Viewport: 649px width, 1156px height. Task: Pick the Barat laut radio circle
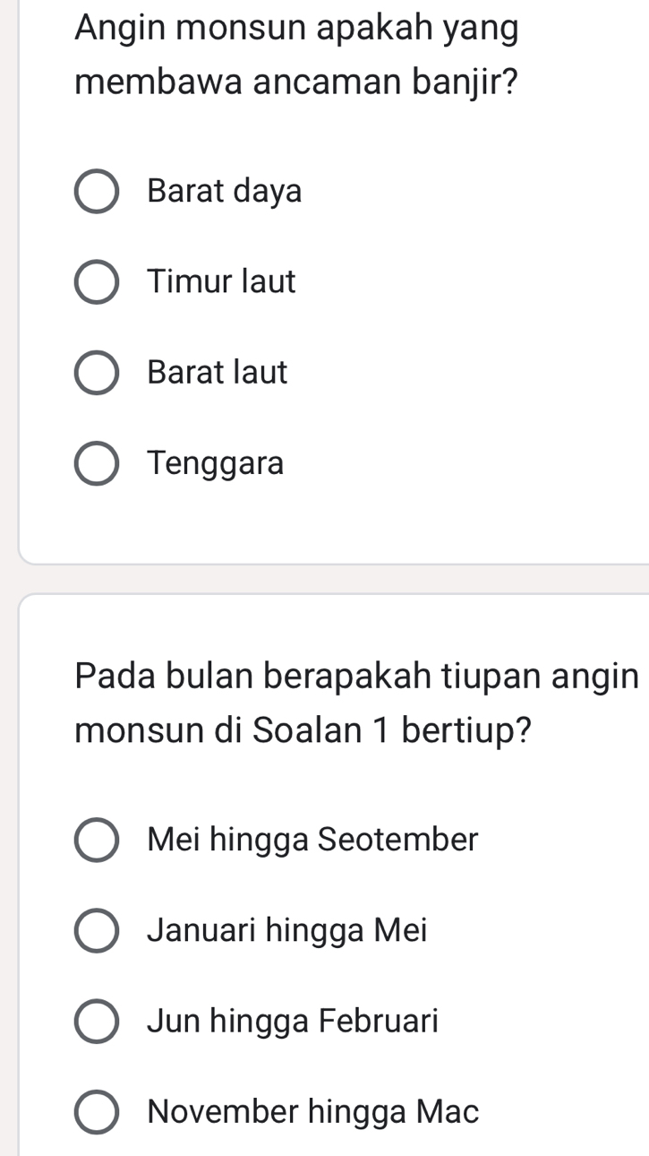96,373
